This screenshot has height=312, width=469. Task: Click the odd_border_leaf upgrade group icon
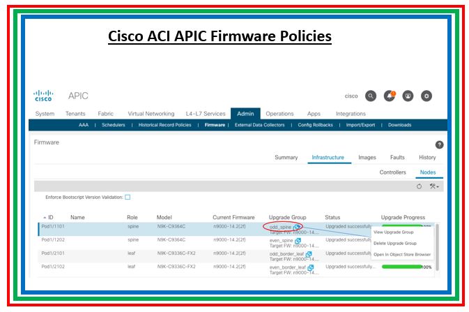(309, 253)
